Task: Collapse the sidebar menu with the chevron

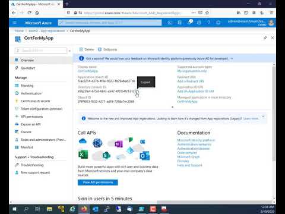Action: click(69, 51)
